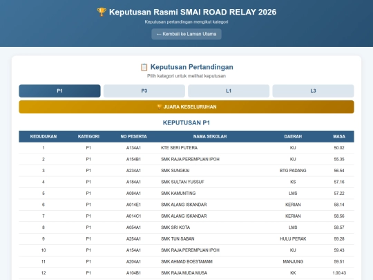
Task: Click participant number A254A1
Action: (x=133, y=239)
